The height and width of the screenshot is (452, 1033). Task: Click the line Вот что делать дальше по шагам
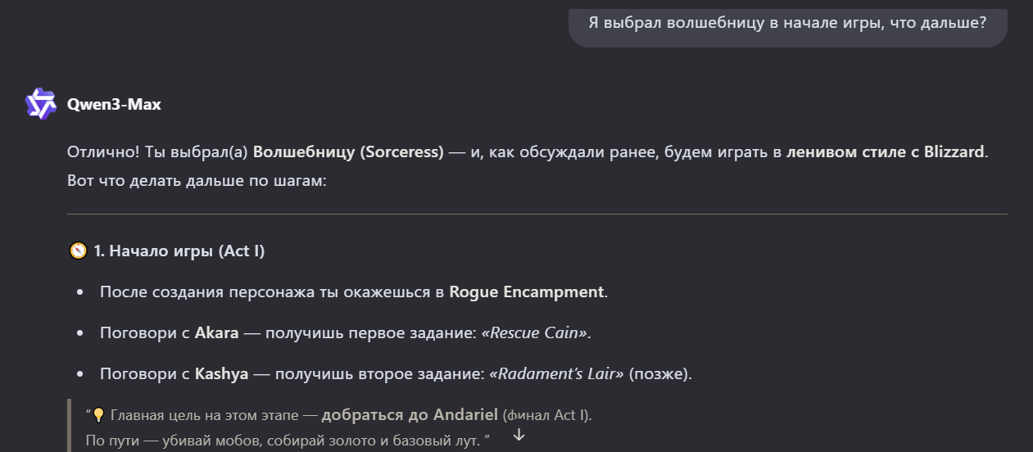tap(197, 180)
